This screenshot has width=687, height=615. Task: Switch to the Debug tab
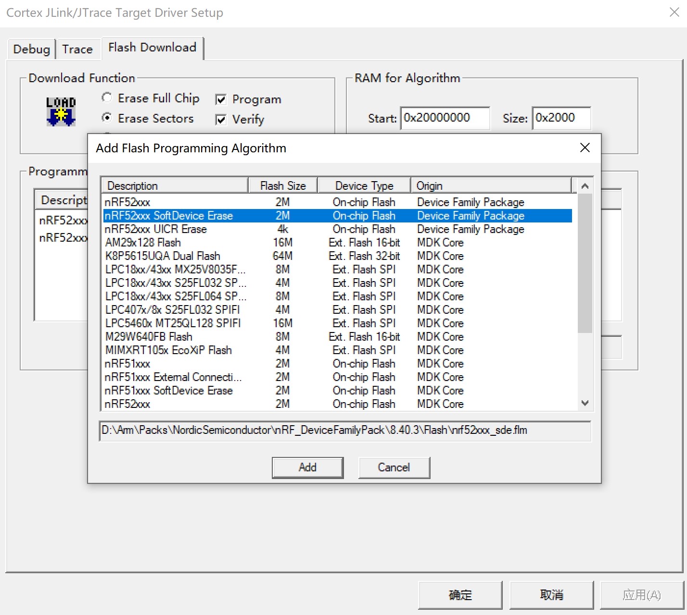point(32,49)
